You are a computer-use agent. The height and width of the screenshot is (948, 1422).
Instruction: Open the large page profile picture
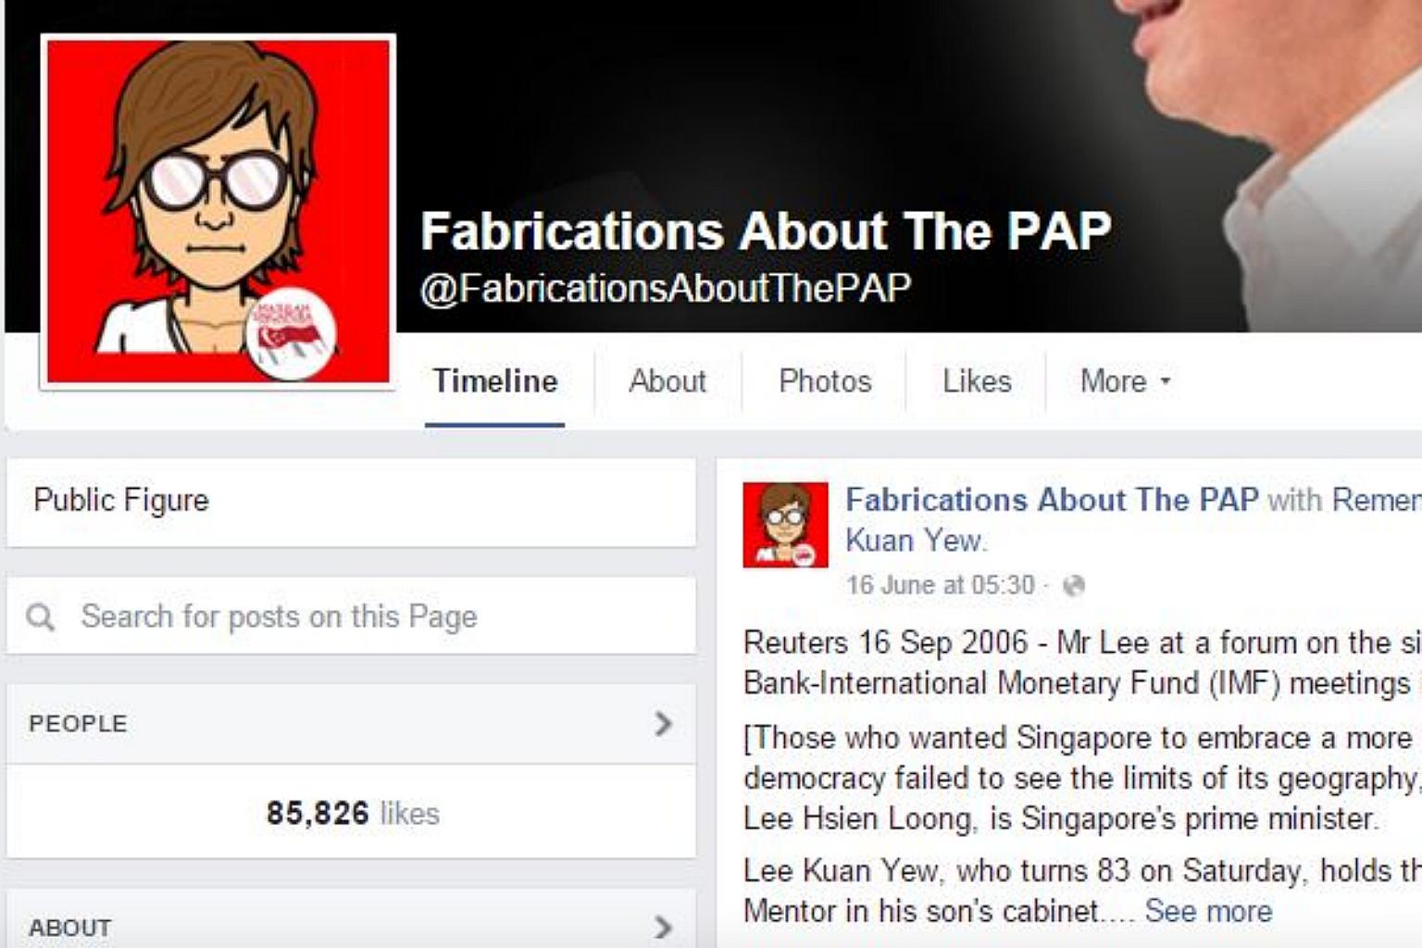point(218,211)
